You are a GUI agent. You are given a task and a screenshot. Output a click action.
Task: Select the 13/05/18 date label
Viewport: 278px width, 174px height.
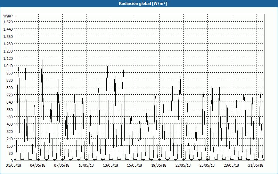pyautogui.click(x=111, y=165)
